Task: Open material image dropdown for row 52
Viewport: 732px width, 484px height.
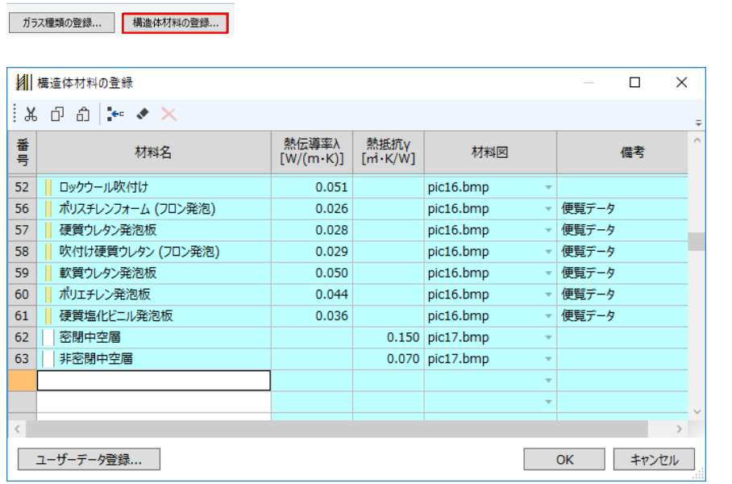Action: click(548, 187)
